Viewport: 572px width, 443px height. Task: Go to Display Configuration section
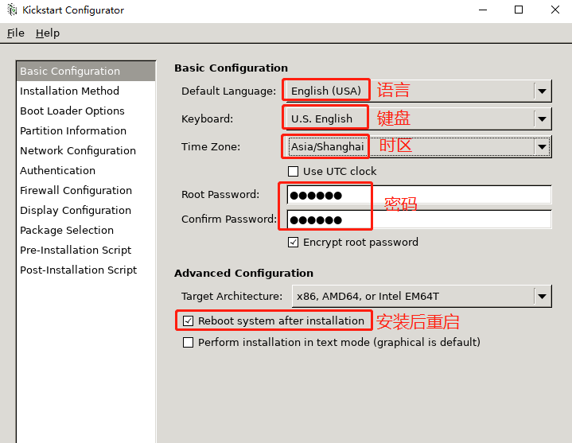pos(86,210)
